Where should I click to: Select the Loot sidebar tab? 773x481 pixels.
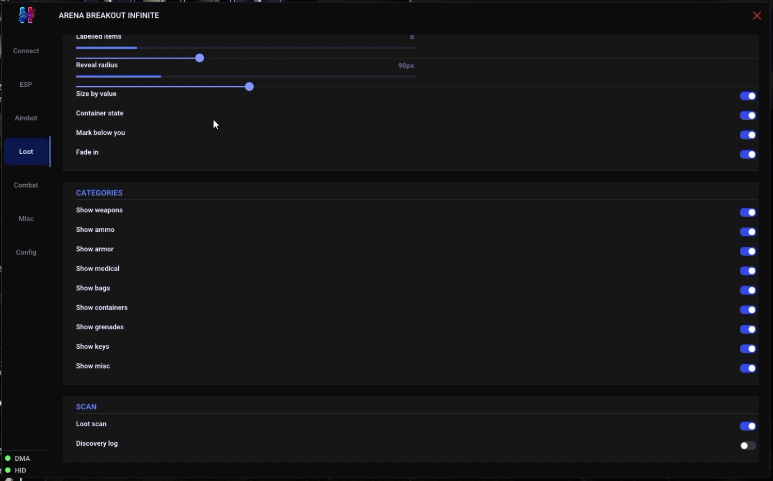click(26, 152)
